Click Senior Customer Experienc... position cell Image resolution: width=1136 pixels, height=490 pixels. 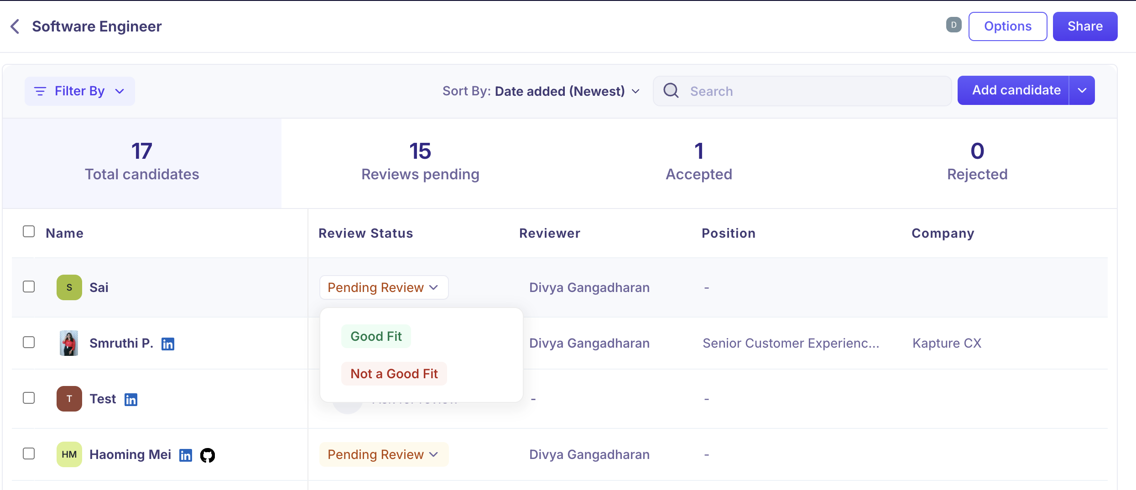(791, 343)
